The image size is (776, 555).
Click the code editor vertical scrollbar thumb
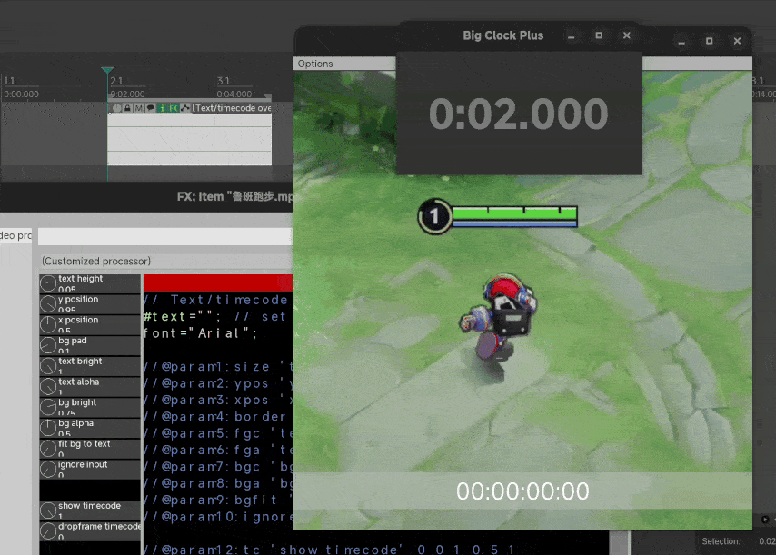coord(619,542)
